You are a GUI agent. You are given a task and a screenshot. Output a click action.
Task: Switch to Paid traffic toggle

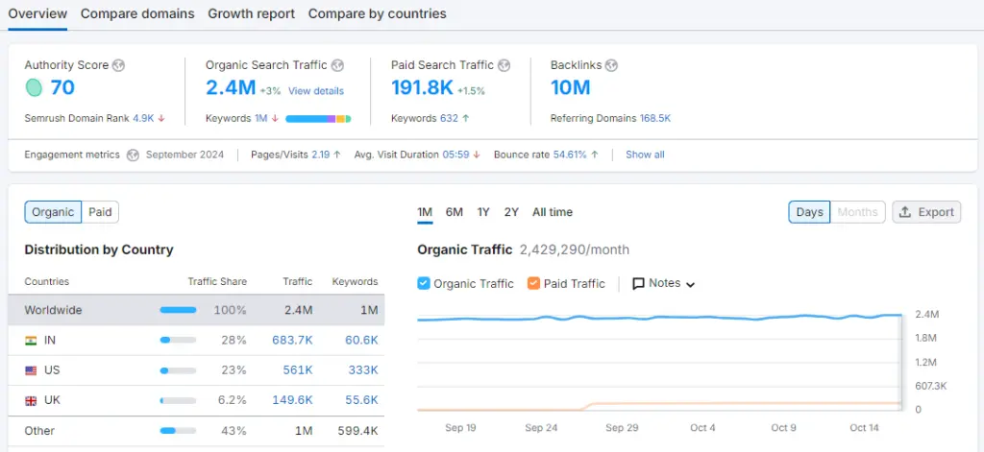(x=100, y=212)
